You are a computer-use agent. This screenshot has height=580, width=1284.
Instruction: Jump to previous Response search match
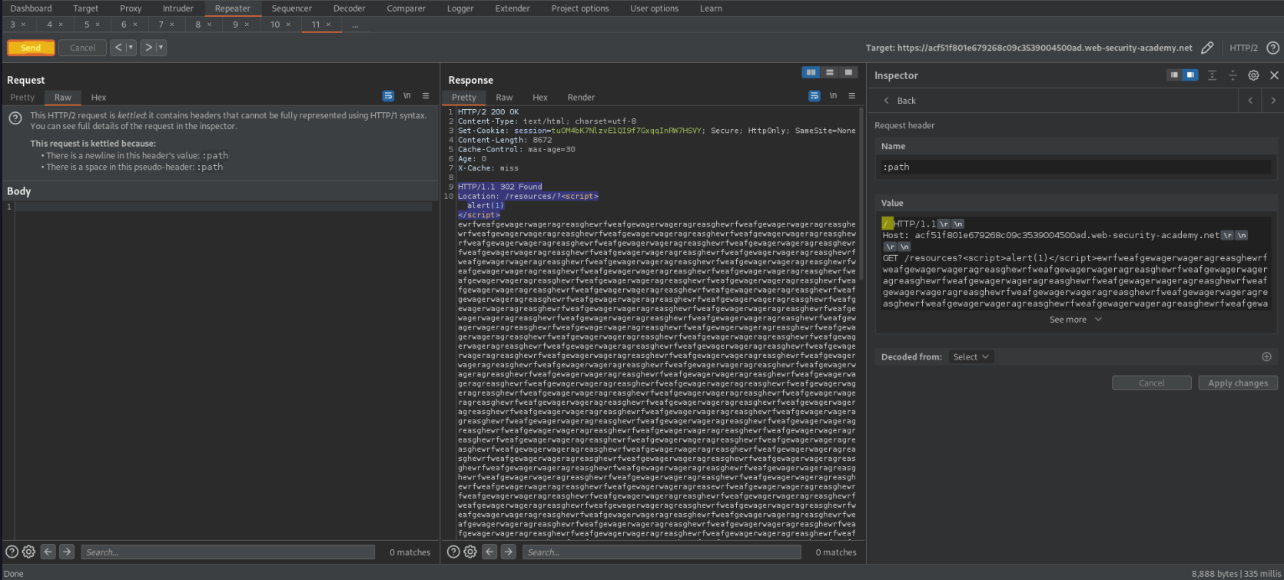[x=489, y=552]
